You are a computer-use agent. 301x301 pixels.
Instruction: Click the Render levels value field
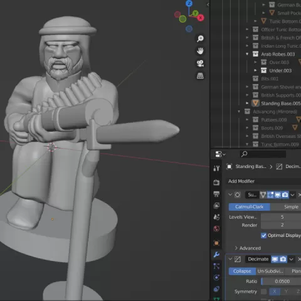tap(281, 225)
